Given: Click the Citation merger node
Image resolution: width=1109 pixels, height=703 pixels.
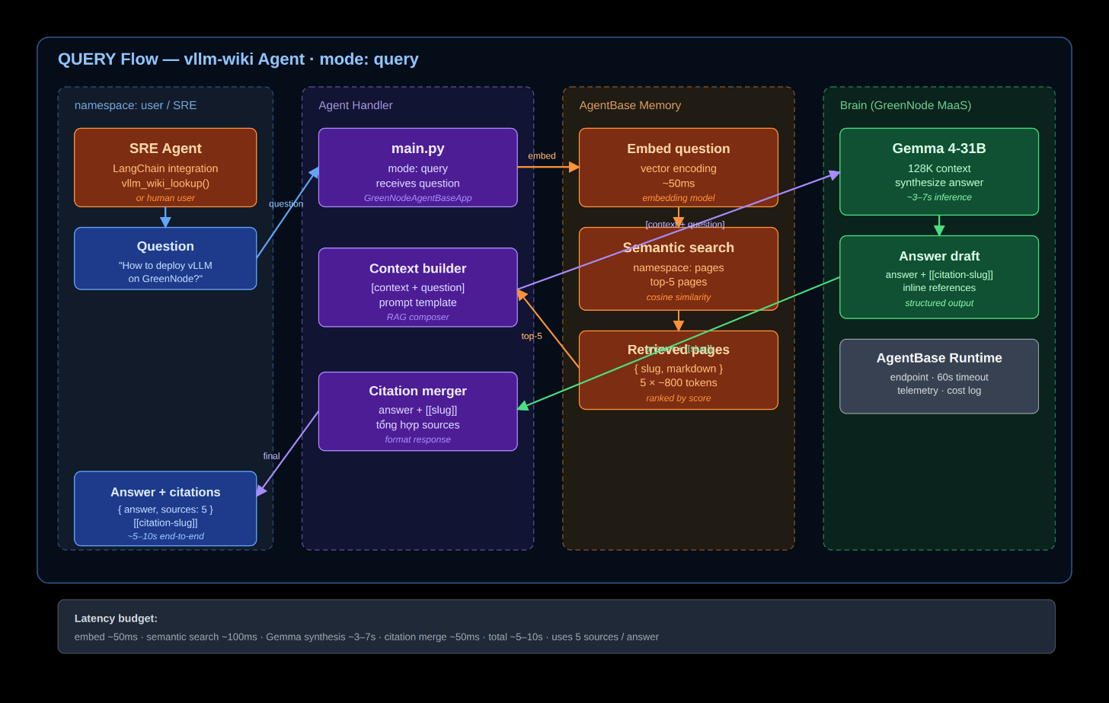Looking at the screenshot, I should click(417, 411).
